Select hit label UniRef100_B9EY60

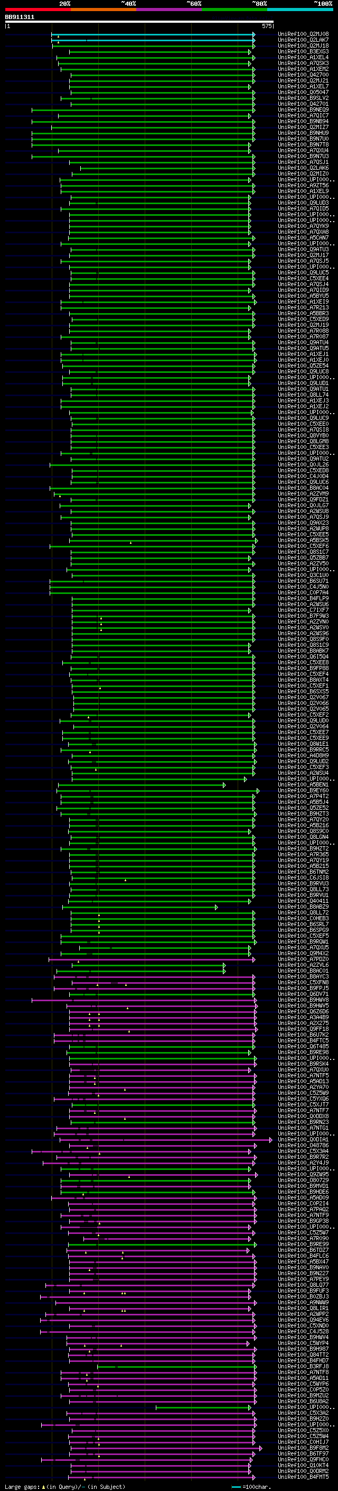(303, 791)
